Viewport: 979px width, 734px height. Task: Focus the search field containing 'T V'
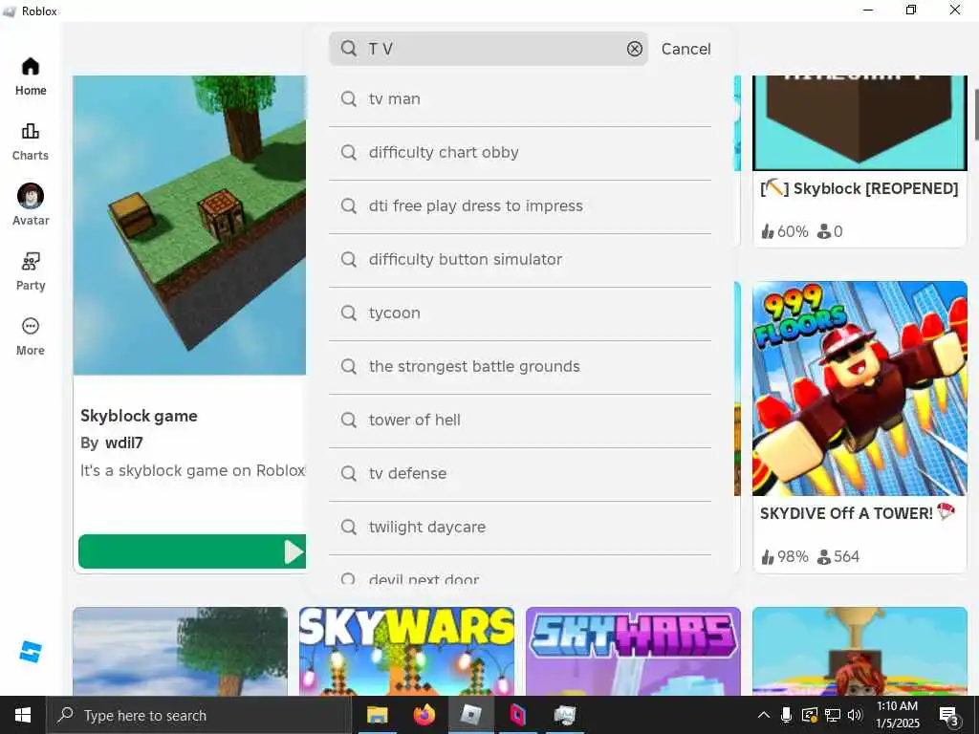pos(489,49)
